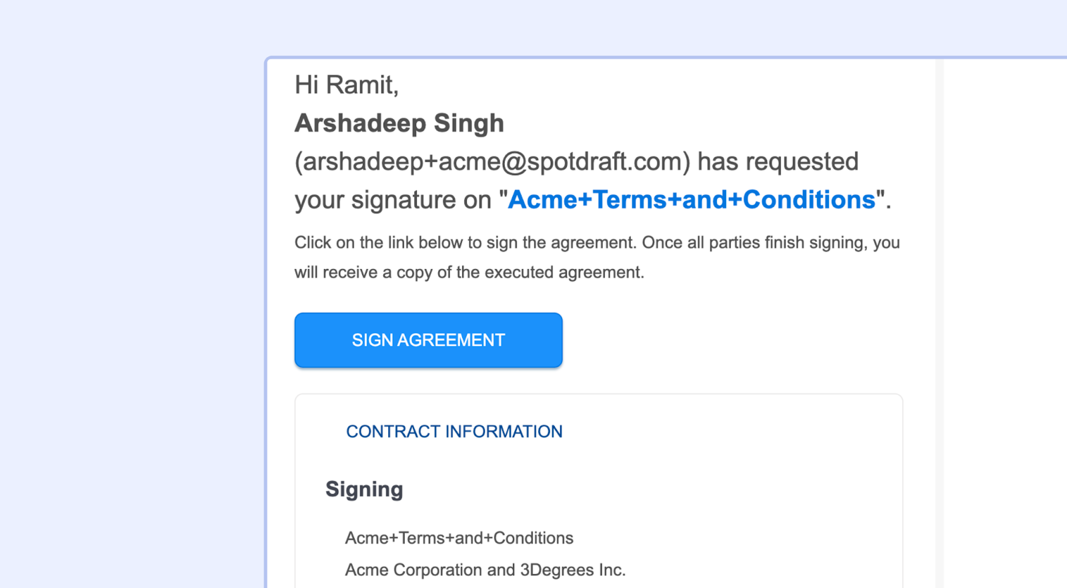Select the CONTRACT INFORMATION heading

pyautogui.click(x=454, y=432)
